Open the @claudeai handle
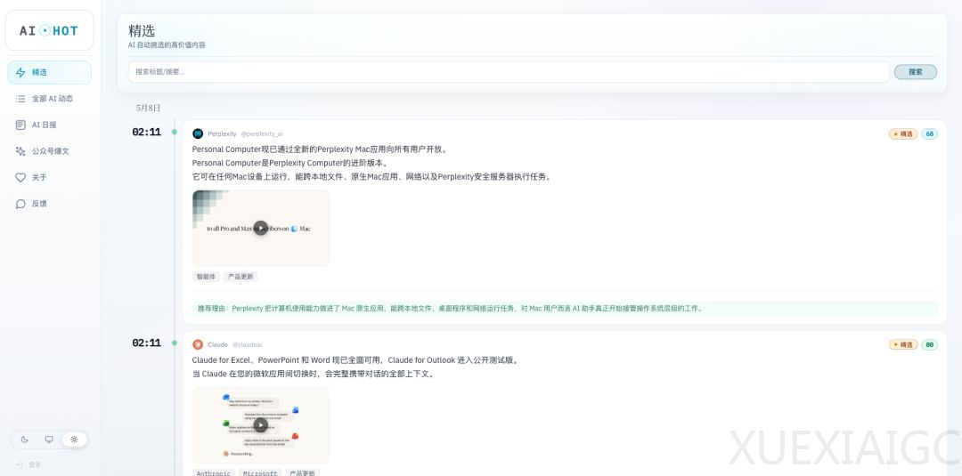Screen dimensions: 962x476 click(248, 345)
